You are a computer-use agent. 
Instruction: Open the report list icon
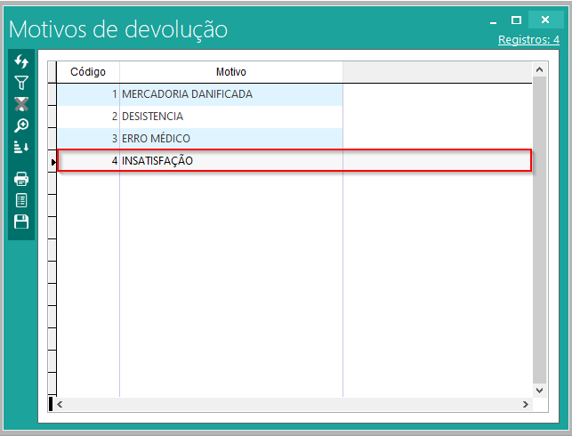(21, 200)
